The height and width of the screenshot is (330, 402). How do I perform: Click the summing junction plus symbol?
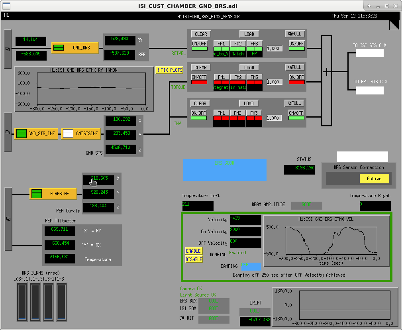[326, 71]
